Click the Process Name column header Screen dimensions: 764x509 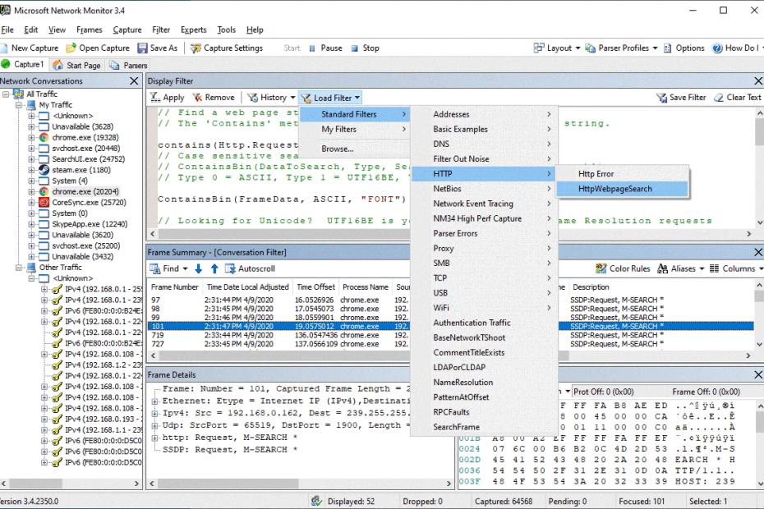click(x=366, y=287)
